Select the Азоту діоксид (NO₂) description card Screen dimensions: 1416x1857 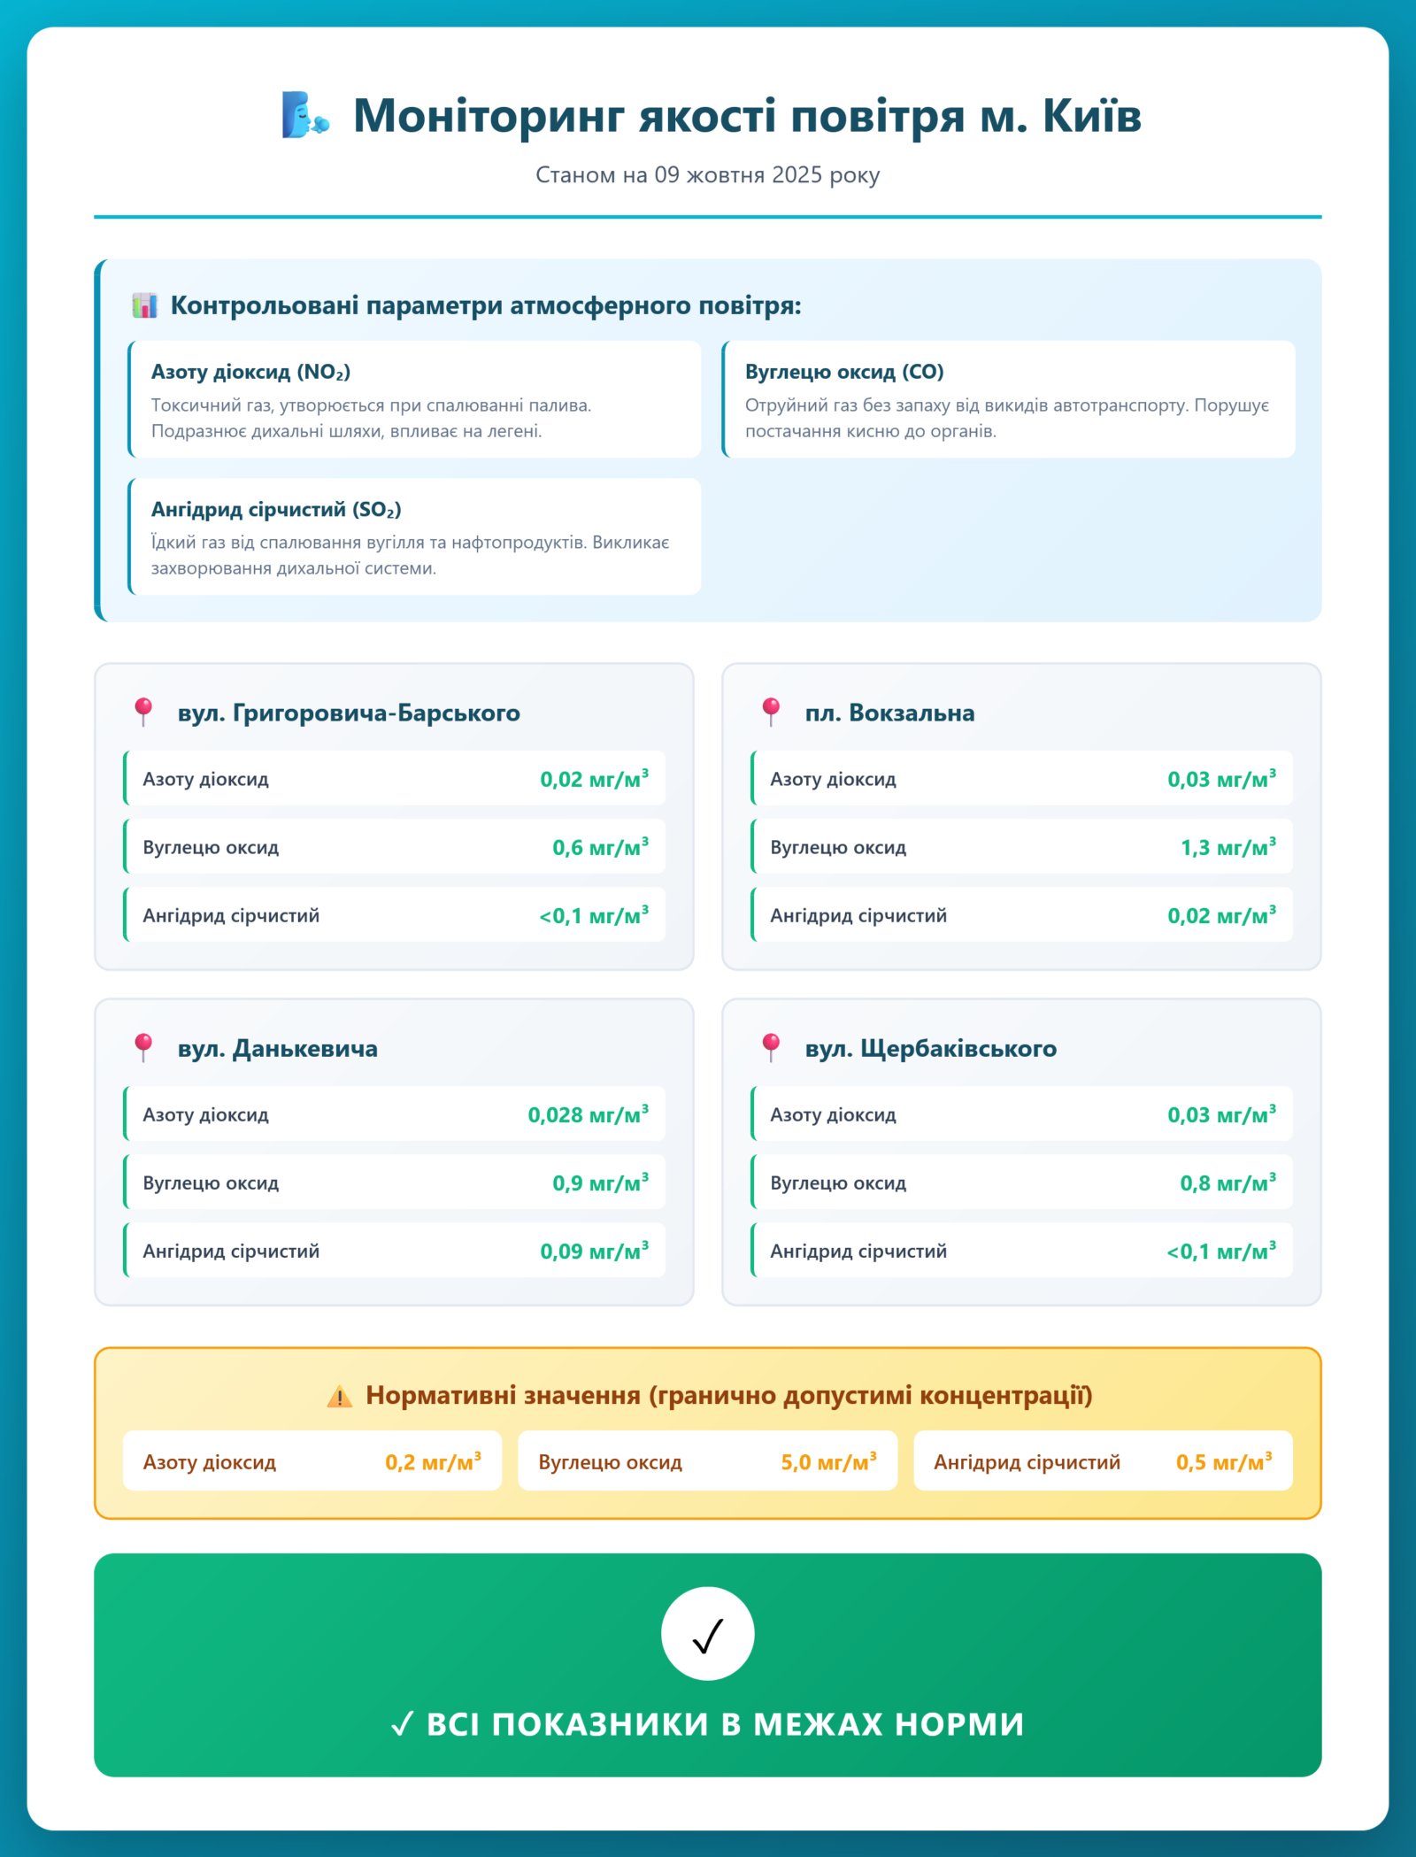click(414, 399)
